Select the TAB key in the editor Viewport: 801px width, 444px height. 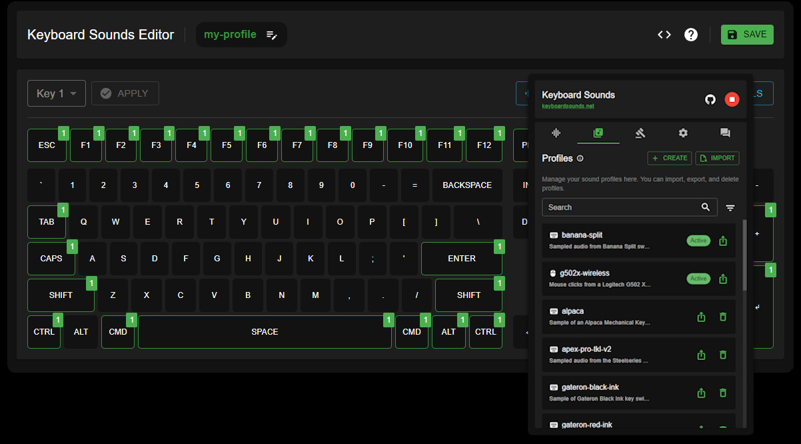[47, 222]
